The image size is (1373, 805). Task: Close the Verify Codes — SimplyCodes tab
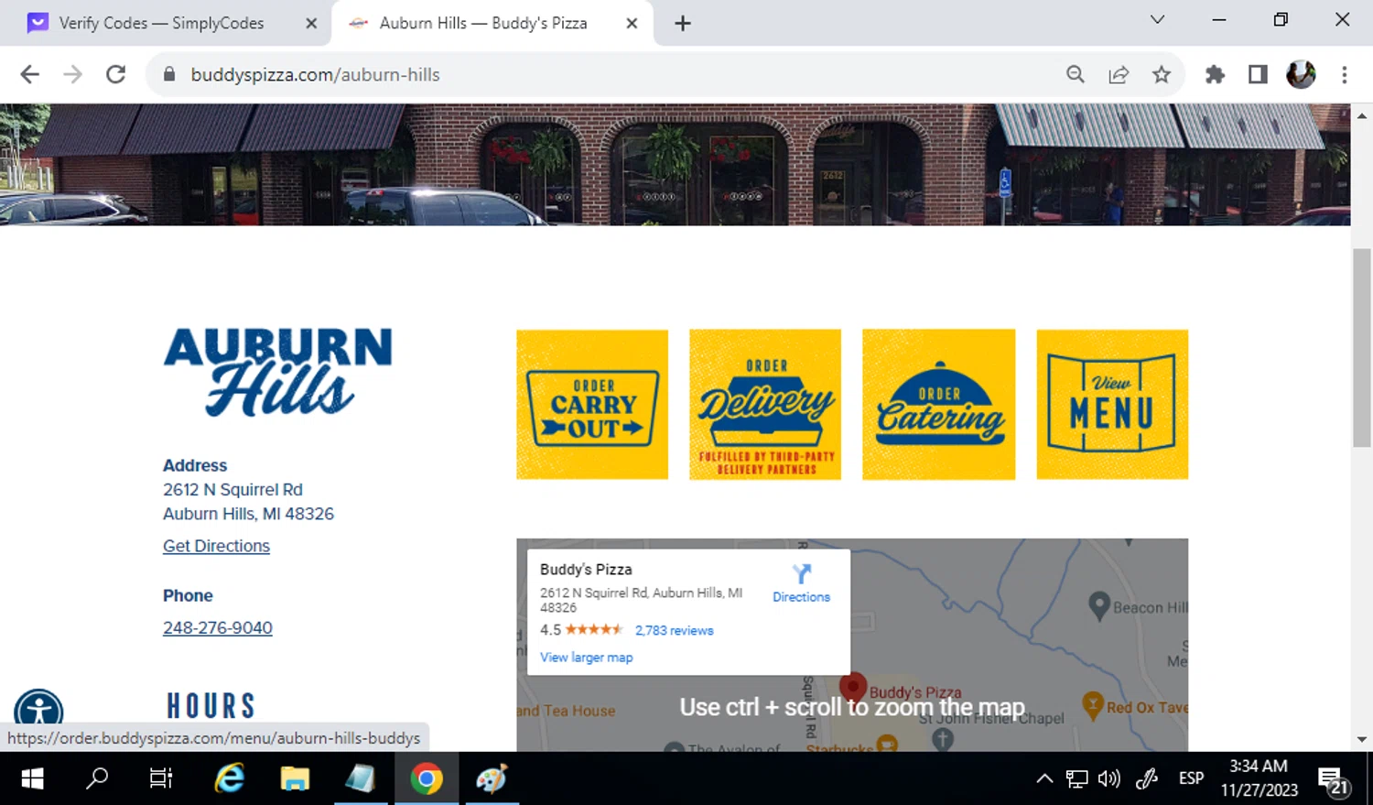[311, 23]
